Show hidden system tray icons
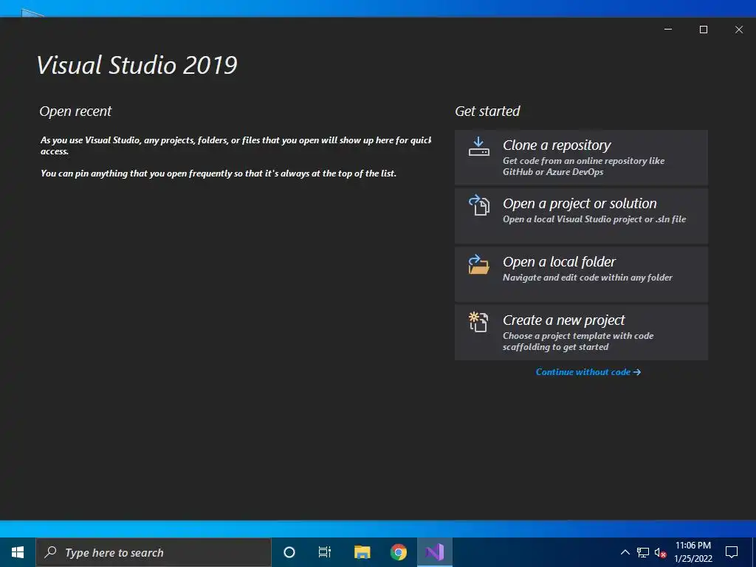This screenshot has width=756, height=567. 625,552
